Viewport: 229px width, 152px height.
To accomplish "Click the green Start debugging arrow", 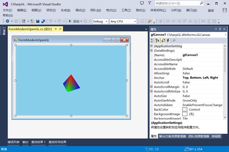I will coord(70,21).
